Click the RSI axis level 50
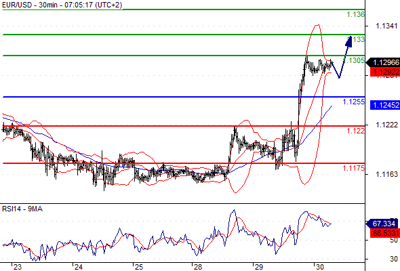This screenshot has width=400, height=271. coord(394,240)
